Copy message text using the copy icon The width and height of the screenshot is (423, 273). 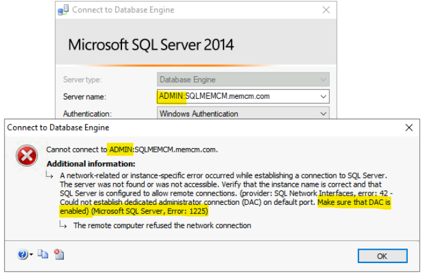coord(43,254)
